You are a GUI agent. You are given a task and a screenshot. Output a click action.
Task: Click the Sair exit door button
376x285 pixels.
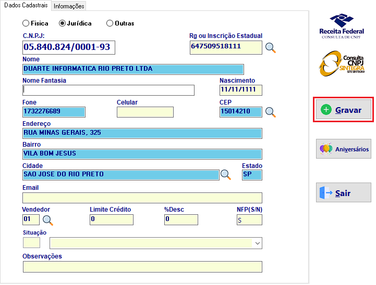343,192
